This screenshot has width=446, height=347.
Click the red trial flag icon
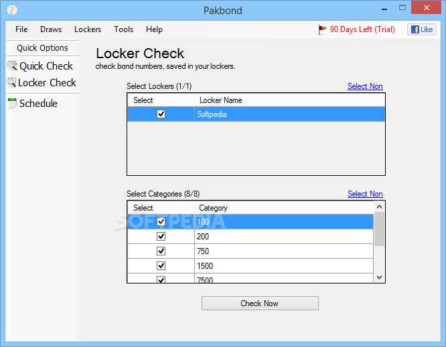tap(323, 29)
